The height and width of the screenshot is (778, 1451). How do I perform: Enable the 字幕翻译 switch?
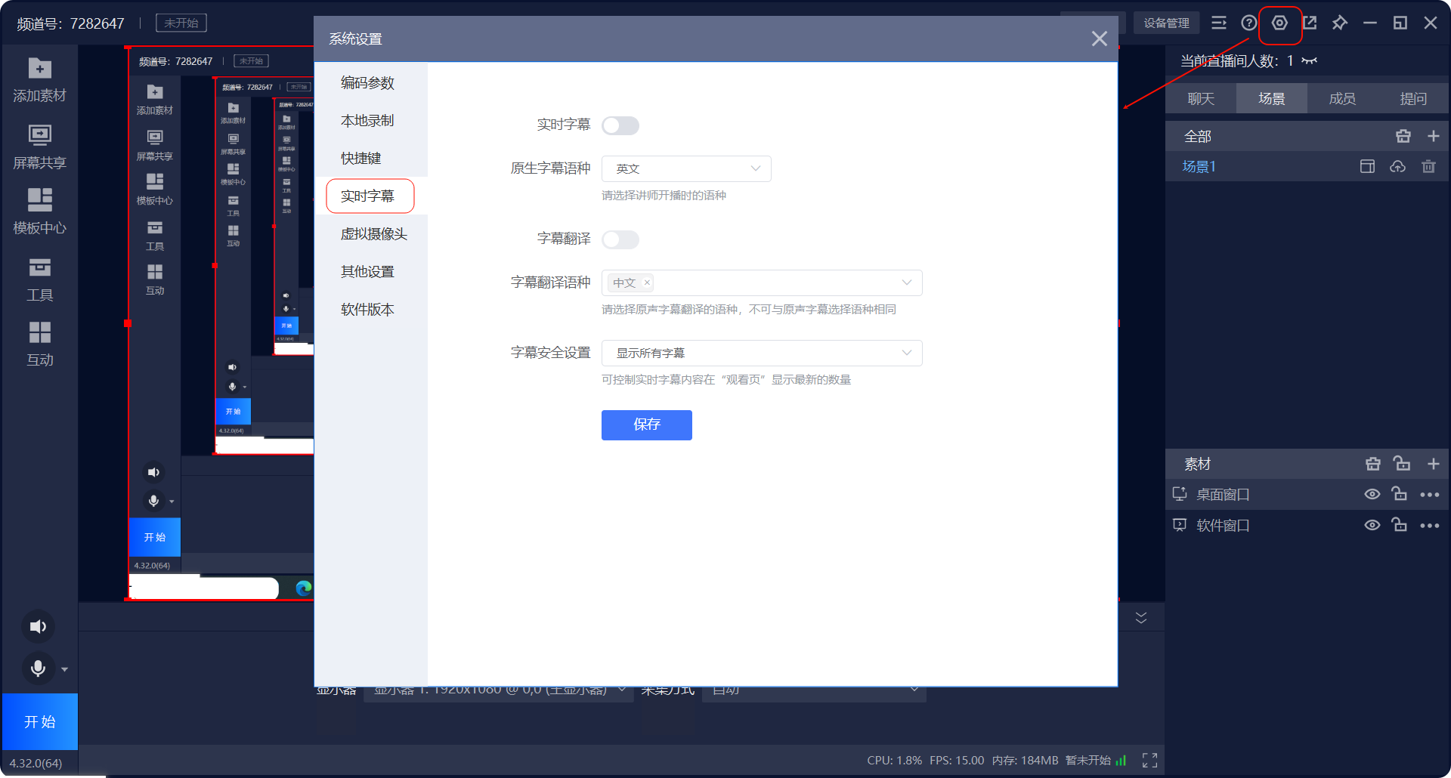(620, 239)
